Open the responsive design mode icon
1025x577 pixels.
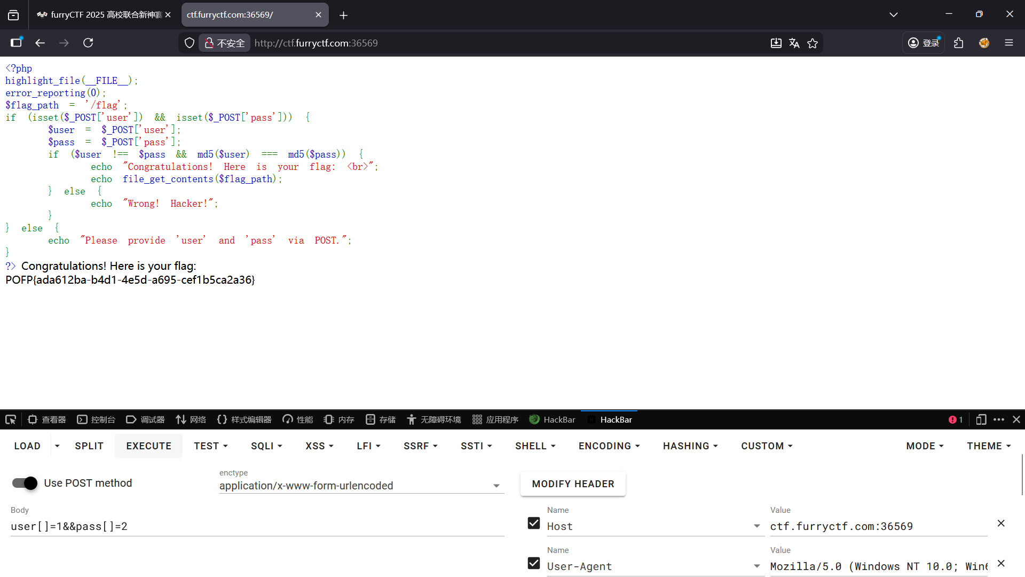(981, 419)
